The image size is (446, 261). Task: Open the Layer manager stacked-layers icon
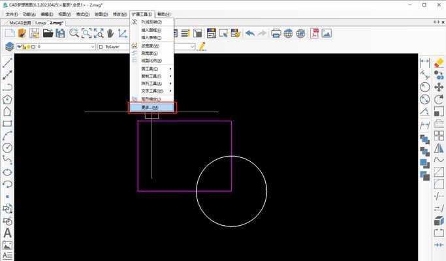9,46
